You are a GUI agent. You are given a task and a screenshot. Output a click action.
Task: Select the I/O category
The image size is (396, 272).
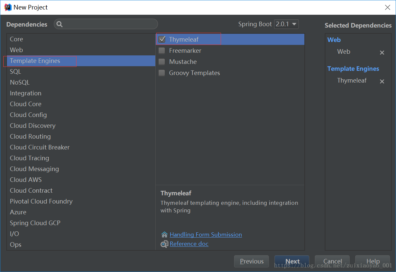81,234
